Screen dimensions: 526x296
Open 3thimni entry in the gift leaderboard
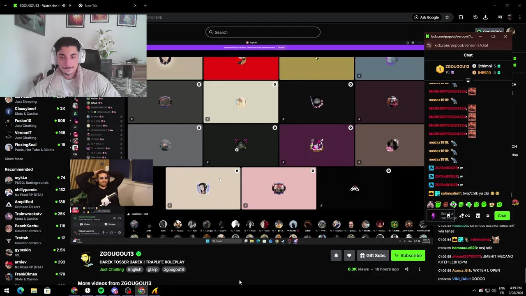coord(486,66)
